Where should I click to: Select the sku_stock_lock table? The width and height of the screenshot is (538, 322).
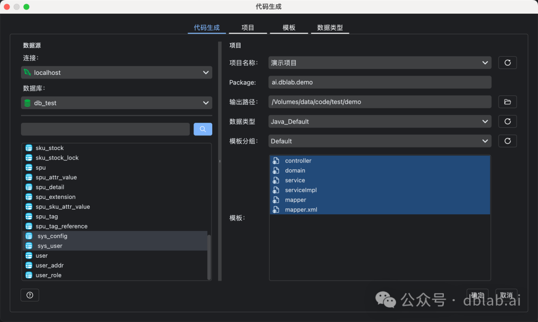[x=116, y=158]
